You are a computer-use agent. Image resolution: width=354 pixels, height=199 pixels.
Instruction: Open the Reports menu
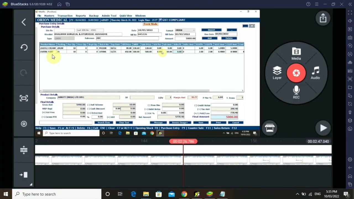pyautogui.click(x=81, y=16)
